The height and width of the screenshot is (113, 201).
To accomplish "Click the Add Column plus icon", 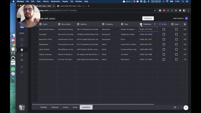I will pos(186,18).
